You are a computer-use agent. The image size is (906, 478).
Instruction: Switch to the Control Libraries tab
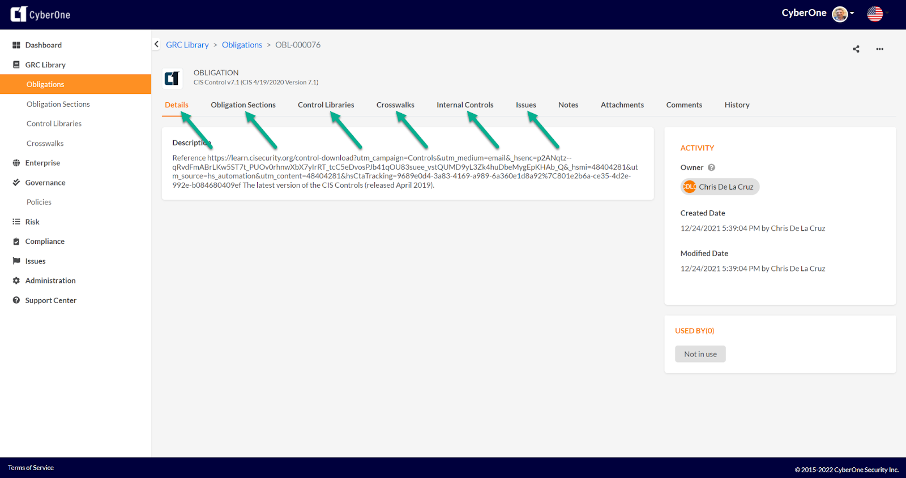click(326, 105)
